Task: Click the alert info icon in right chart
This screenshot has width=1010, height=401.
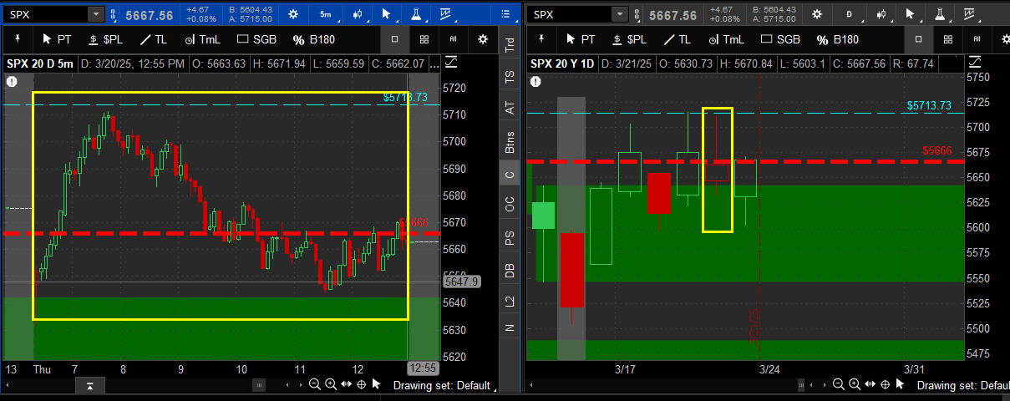Action: (535, 81)
